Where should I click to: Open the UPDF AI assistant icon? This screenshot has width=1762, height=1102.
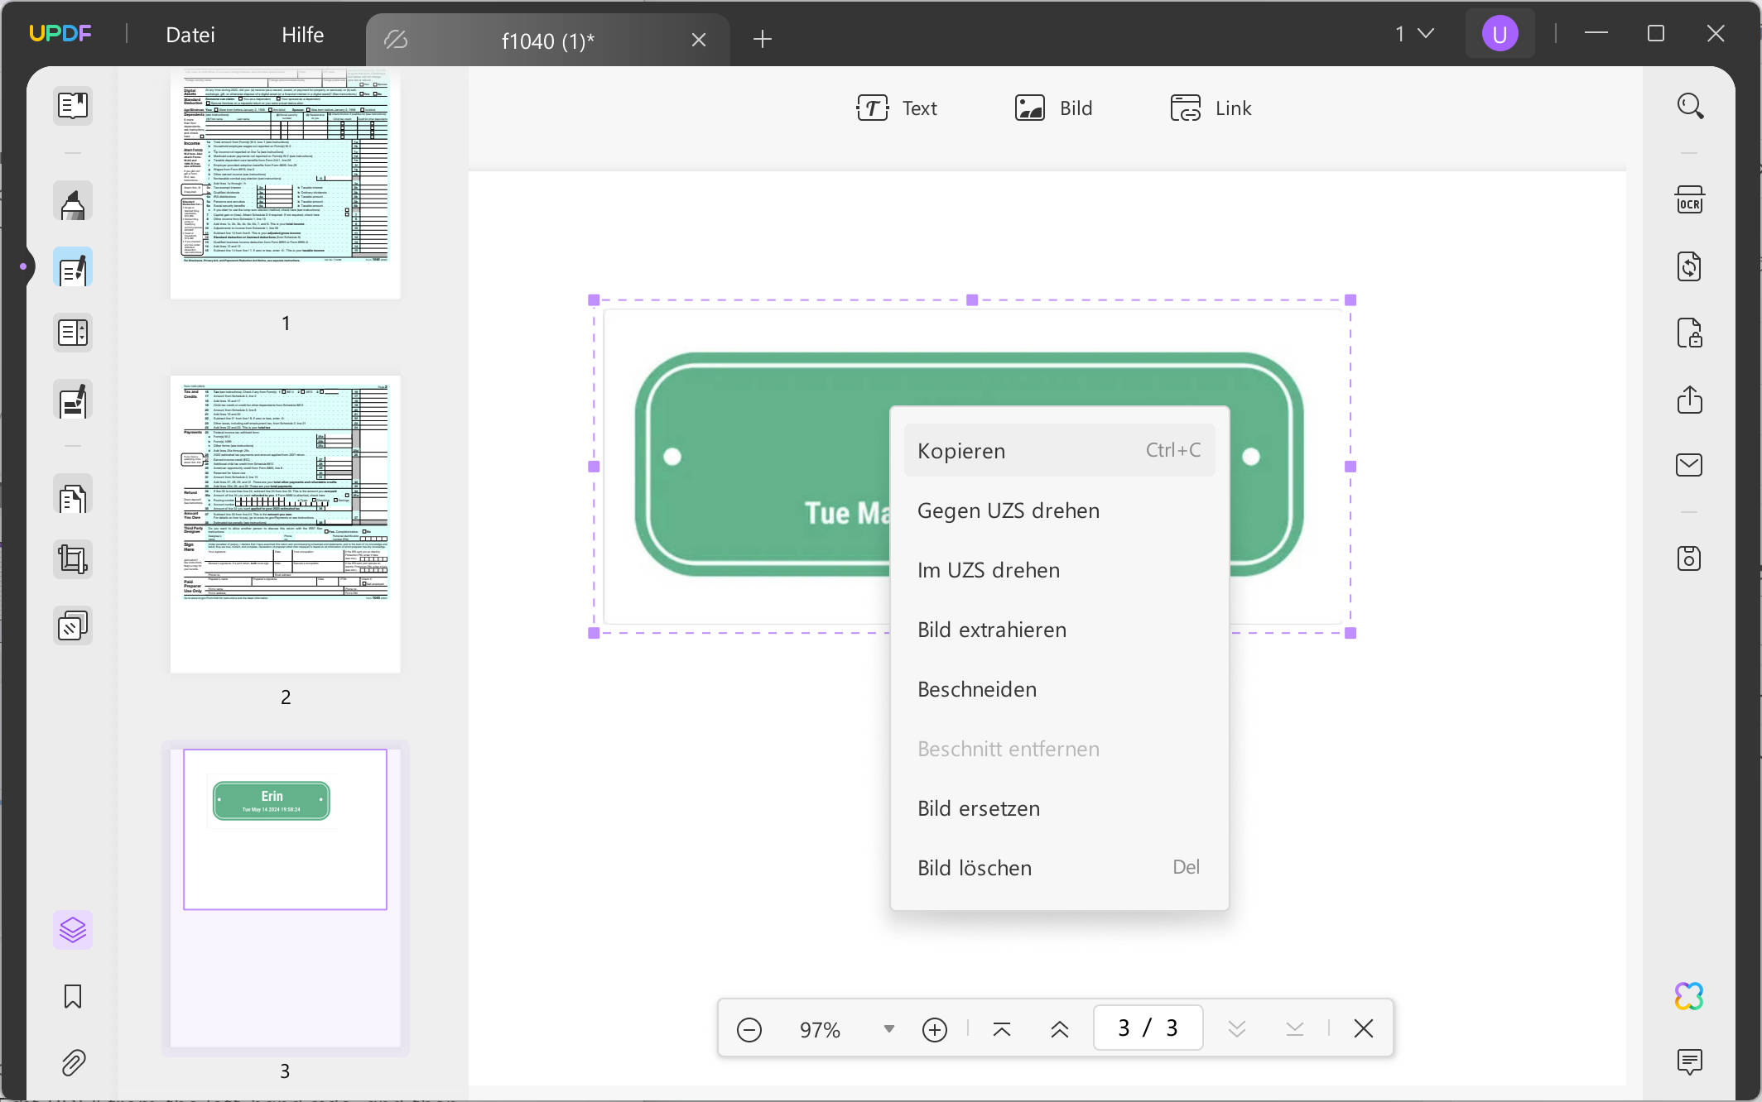pos(1689,996)
